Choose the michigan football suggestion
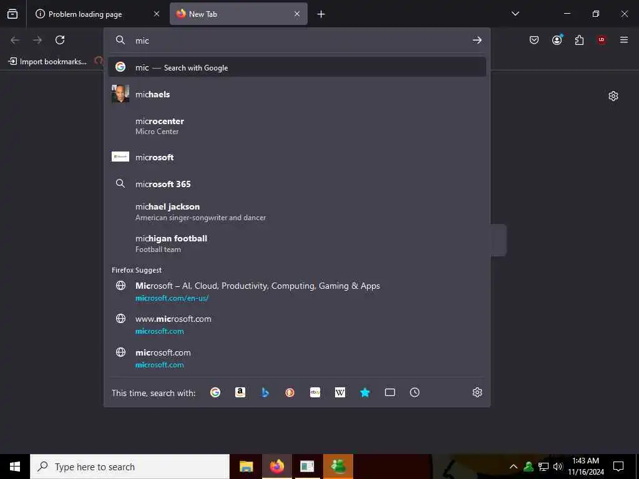The height and width of the screenshot is (479, 639). [x=296, y=244]
